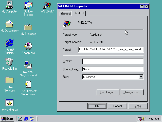Click the Minimized value in Run box
This screenshot has width=162, height=122.
click(x=89, y=77)
